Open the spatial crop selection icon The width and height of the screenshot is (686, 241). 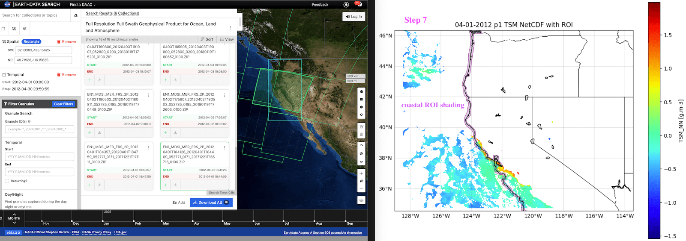(14, 29)
